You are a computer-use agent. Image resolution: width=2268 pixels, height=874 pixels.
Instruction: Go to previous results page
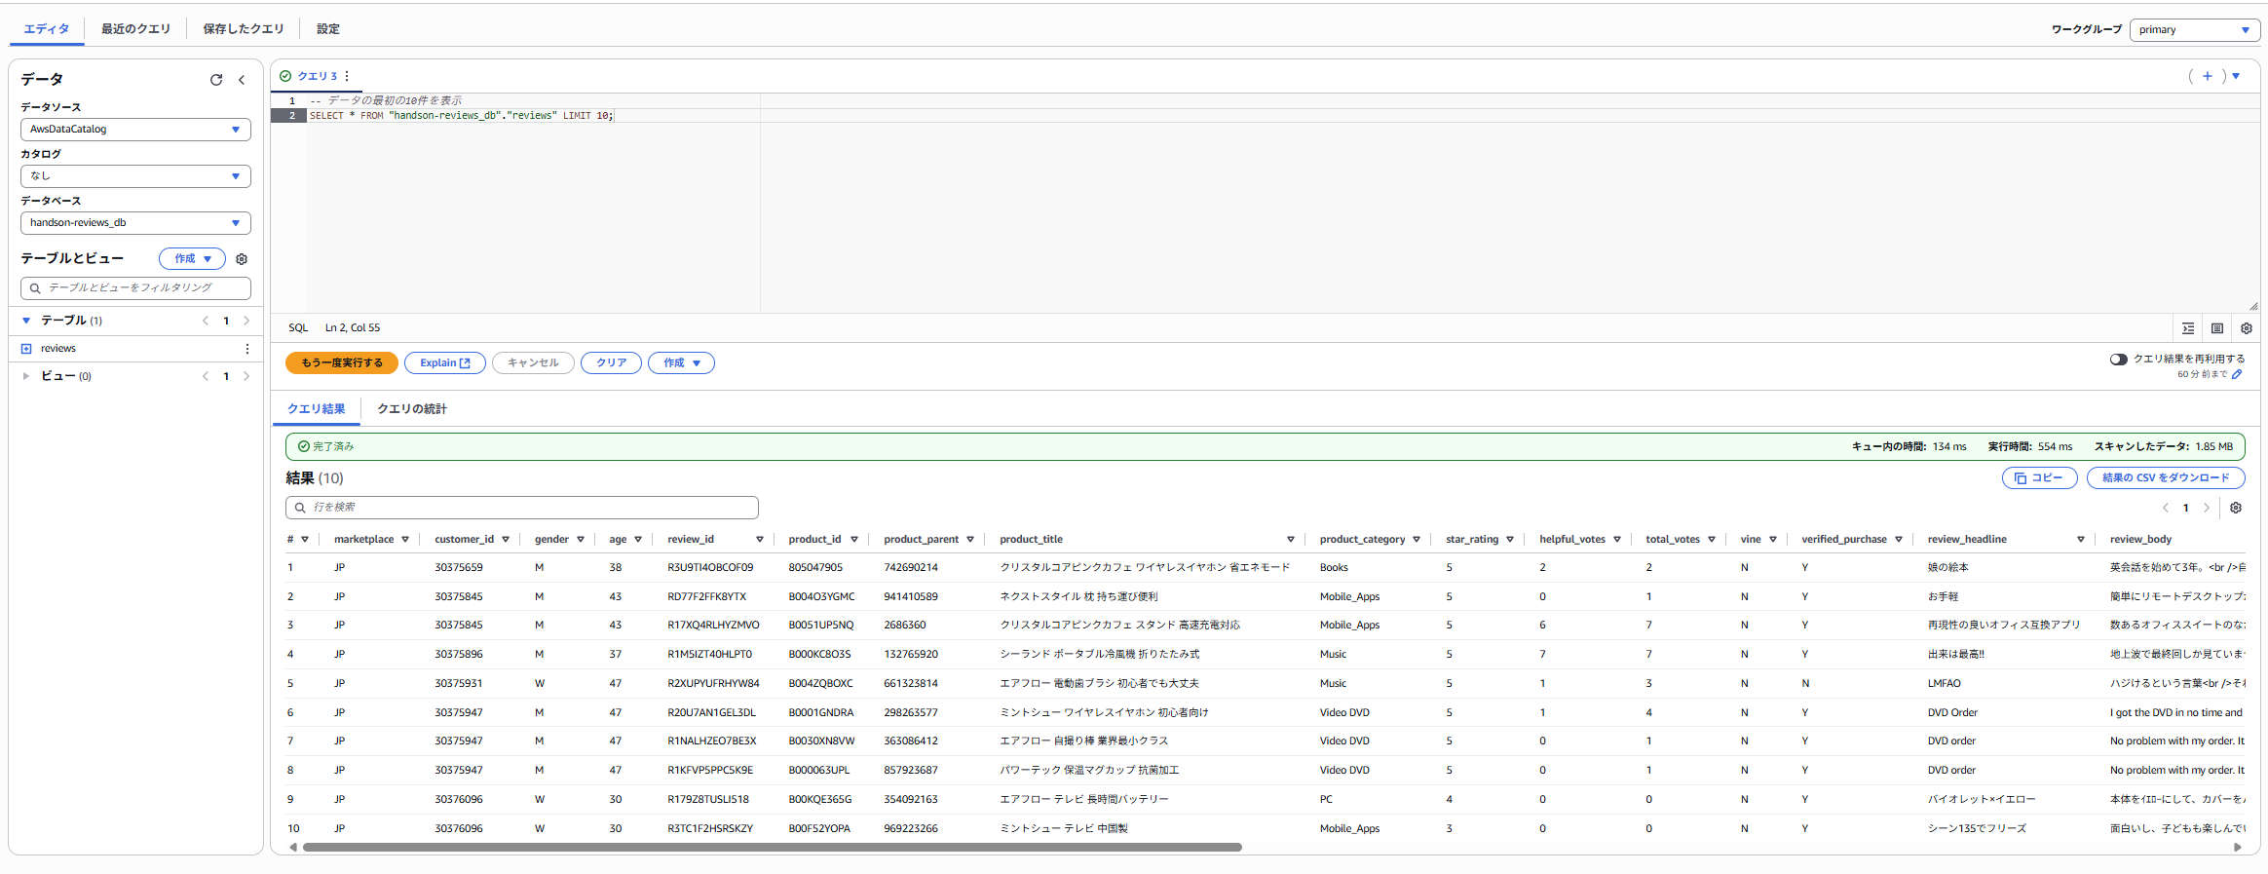(x=2166, y=508)
